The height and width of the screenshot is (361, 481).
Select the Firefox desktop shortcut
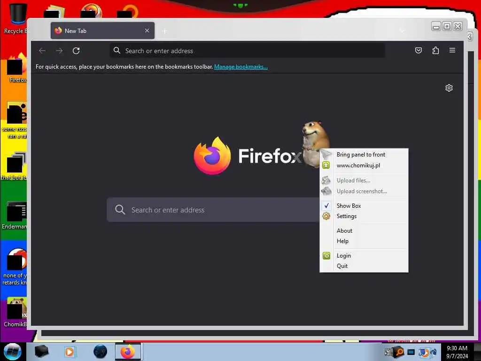[x=17, y=68]
